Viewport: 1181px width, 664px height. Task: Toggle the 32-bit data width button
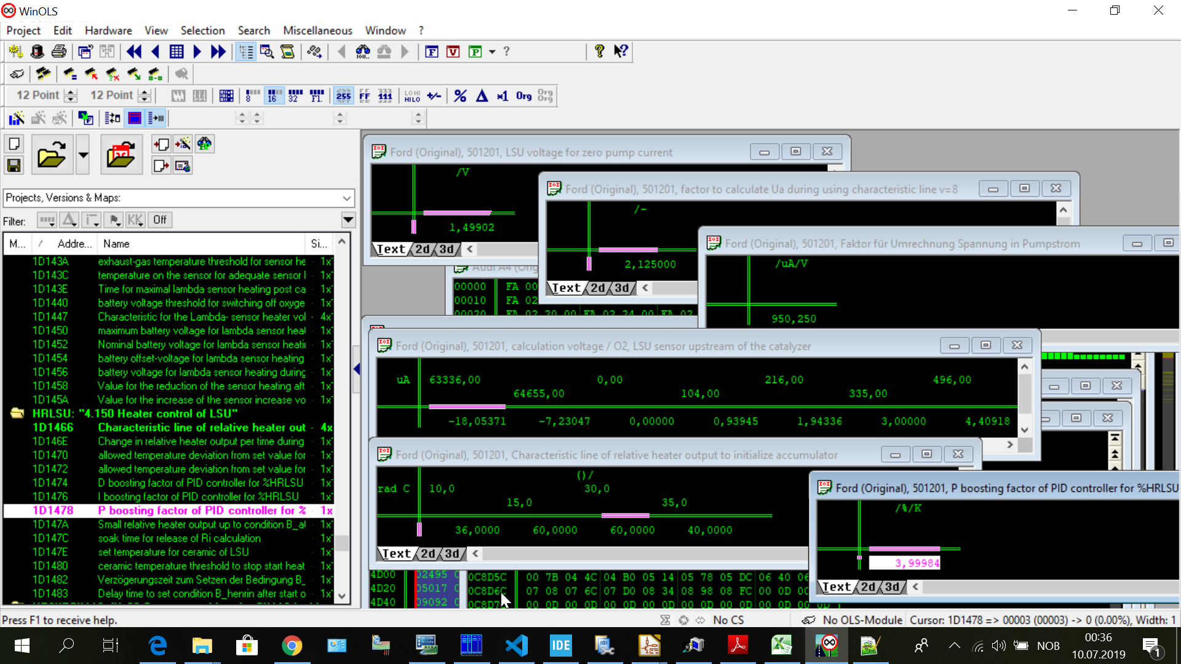click(x=295, y=95)
